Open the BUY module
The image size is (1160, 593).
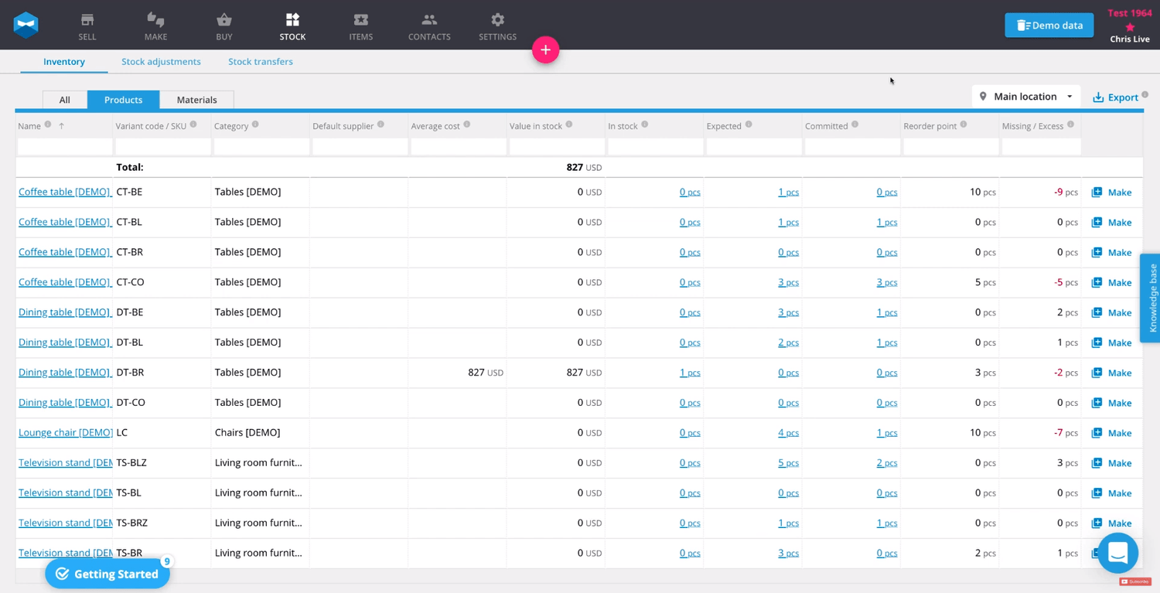tap(223, 26)
